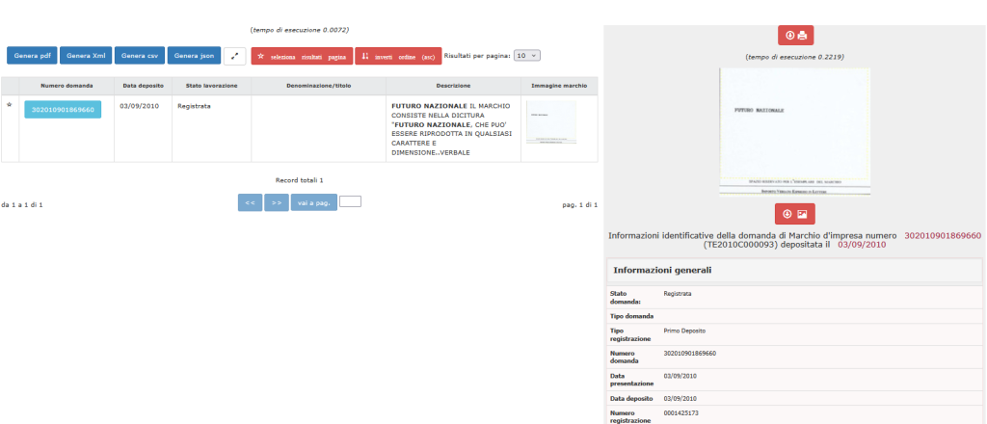Click the page number input field
The height and width of the screenshot is (424, 987).
pos(350,201)
